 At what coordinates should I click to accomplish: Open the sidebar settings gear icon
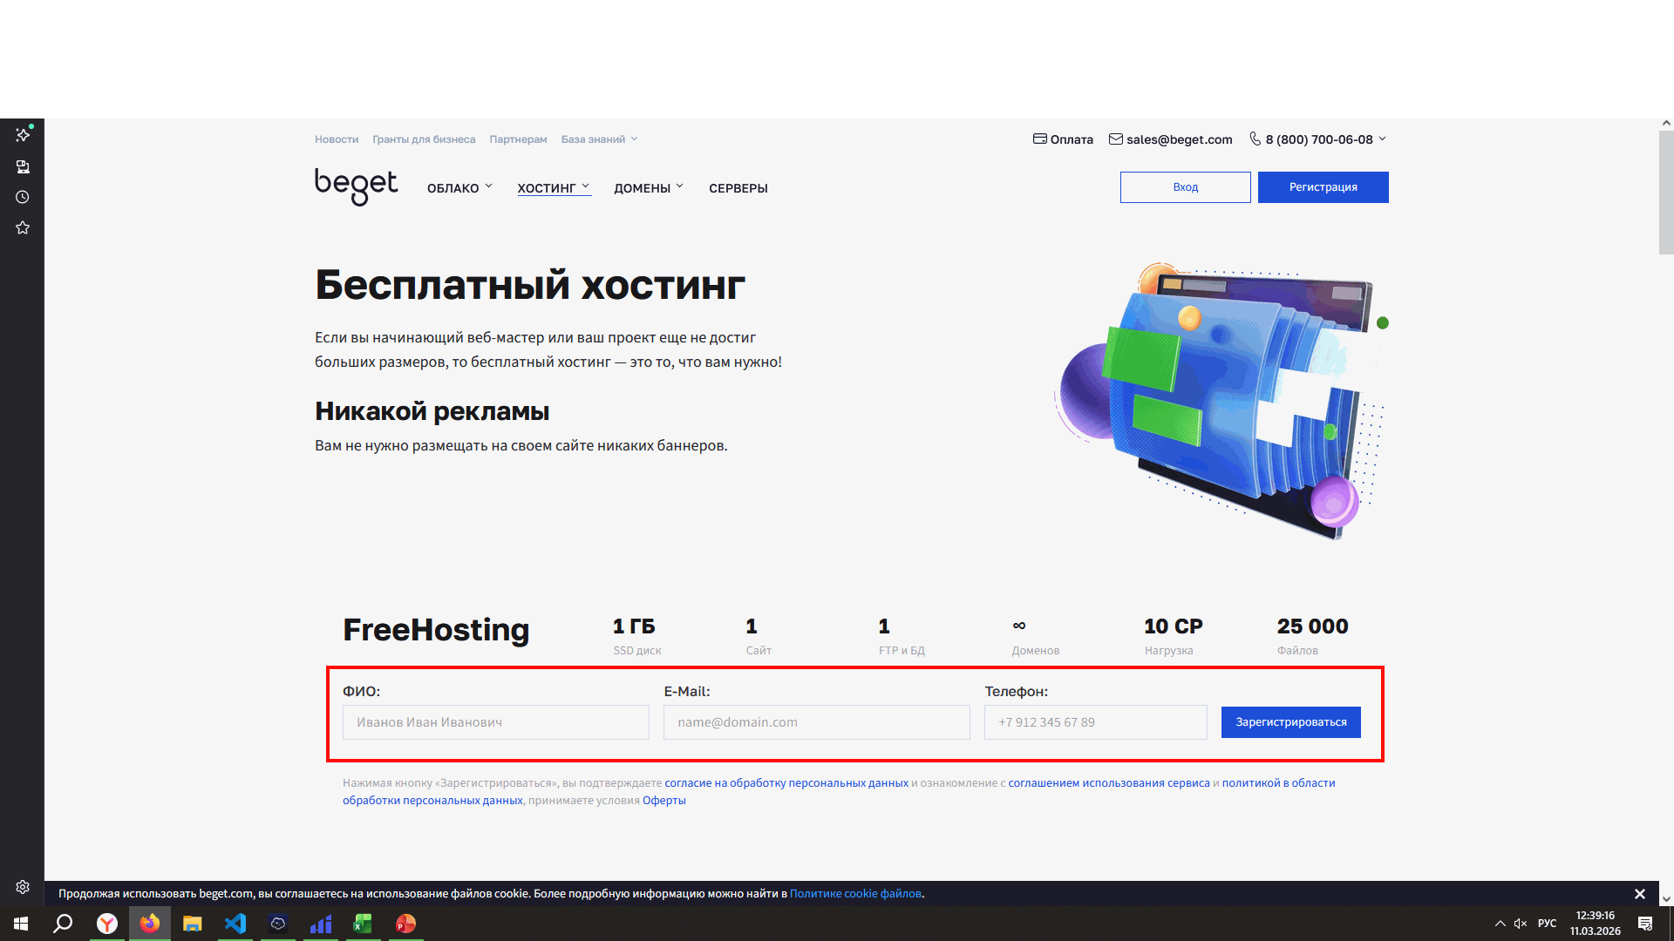pyautogui.click(x=23, y=887)
